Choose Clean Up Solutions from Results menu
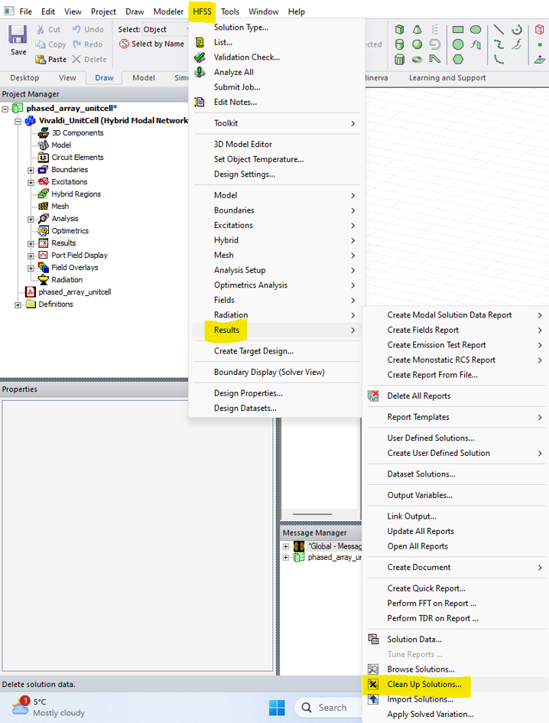The width and height of the screenshot is (549, 723). (424, 684)
